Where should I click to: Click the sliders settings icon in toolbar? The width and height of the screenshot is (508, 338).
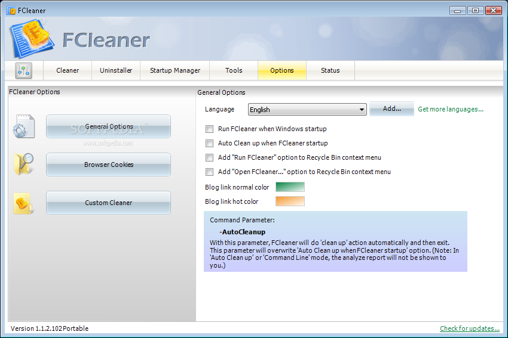(x=24, y=70)
